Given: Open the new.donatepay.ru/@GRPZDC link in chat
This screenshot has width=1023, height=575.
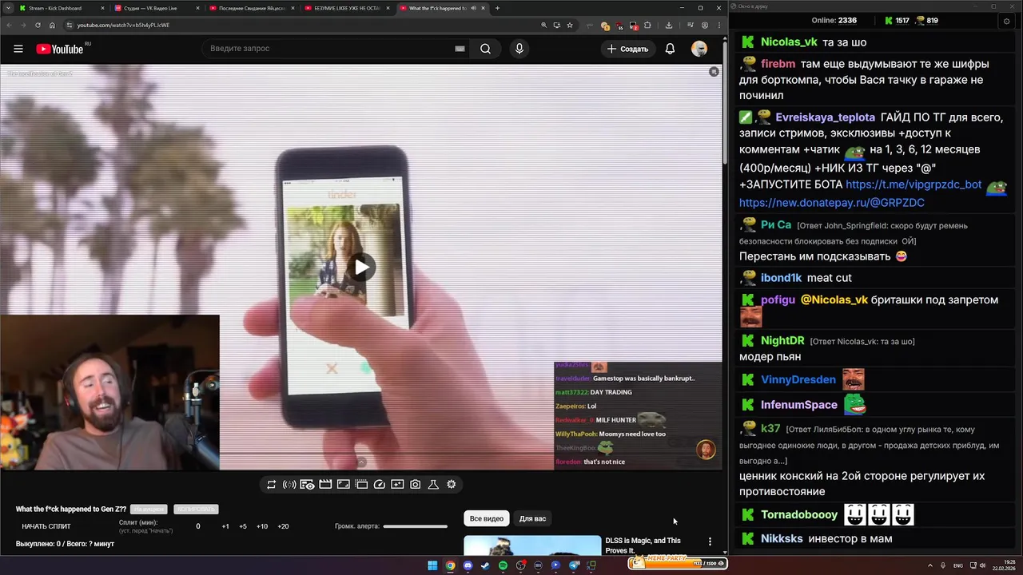Looking at the screenshot, I should pyautogui.click(x=832, y=203).
